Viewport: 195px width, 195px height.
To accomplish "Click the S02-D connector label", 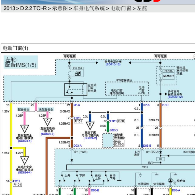I will (113, 130).
